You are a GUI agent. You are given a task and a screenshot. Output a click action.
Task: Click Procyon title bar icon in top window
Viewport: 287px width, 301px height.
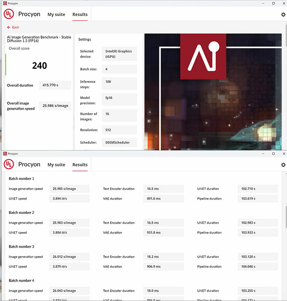point(5,3)
